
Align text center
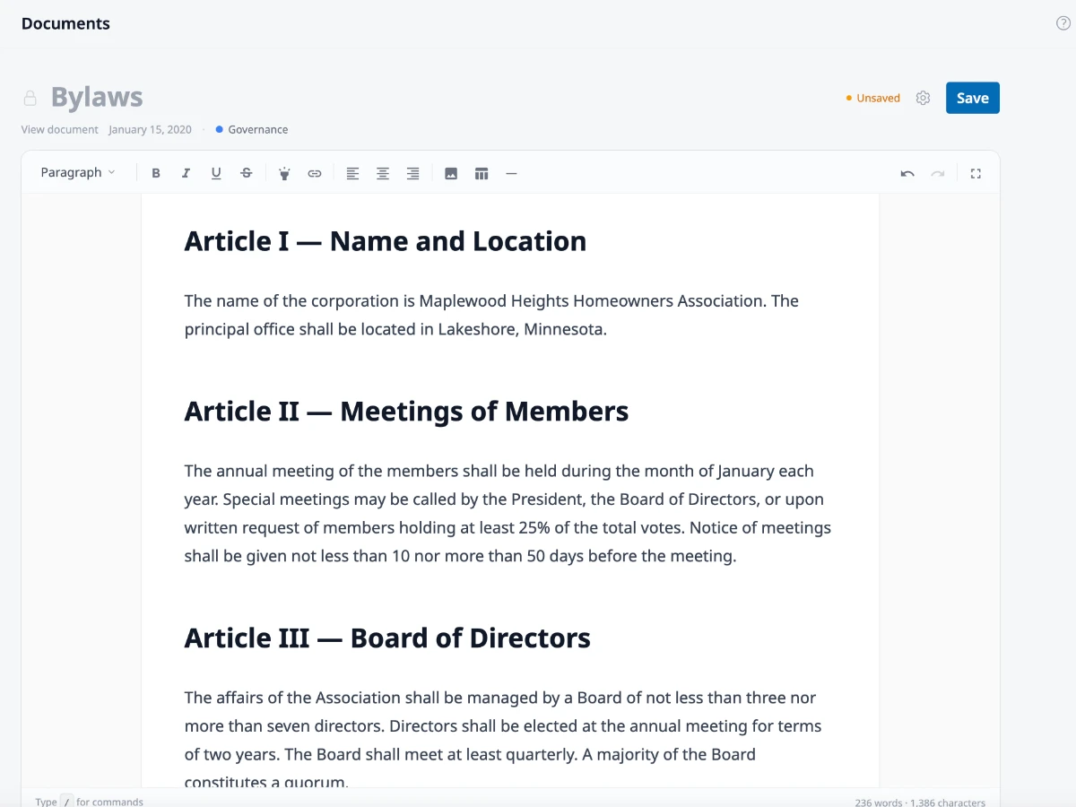383,173
